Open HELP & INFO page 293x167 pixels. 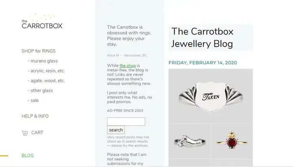click(x=35, y=116)
